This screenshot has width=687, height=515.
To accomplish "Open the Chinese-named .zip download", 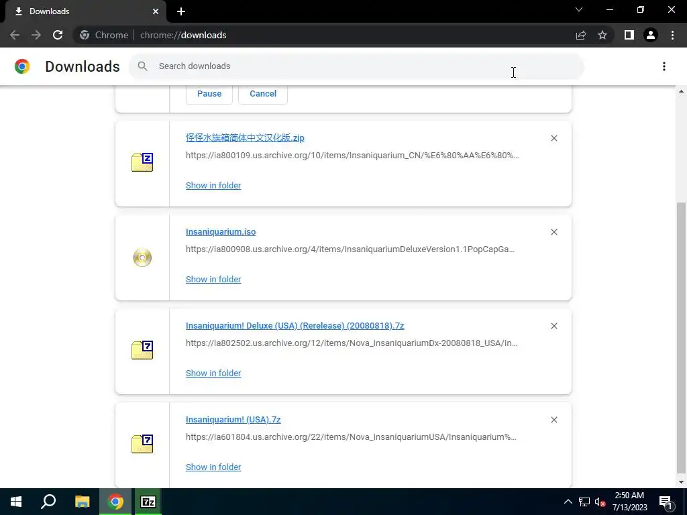I will pyautogui.click(x=245, y=137).
